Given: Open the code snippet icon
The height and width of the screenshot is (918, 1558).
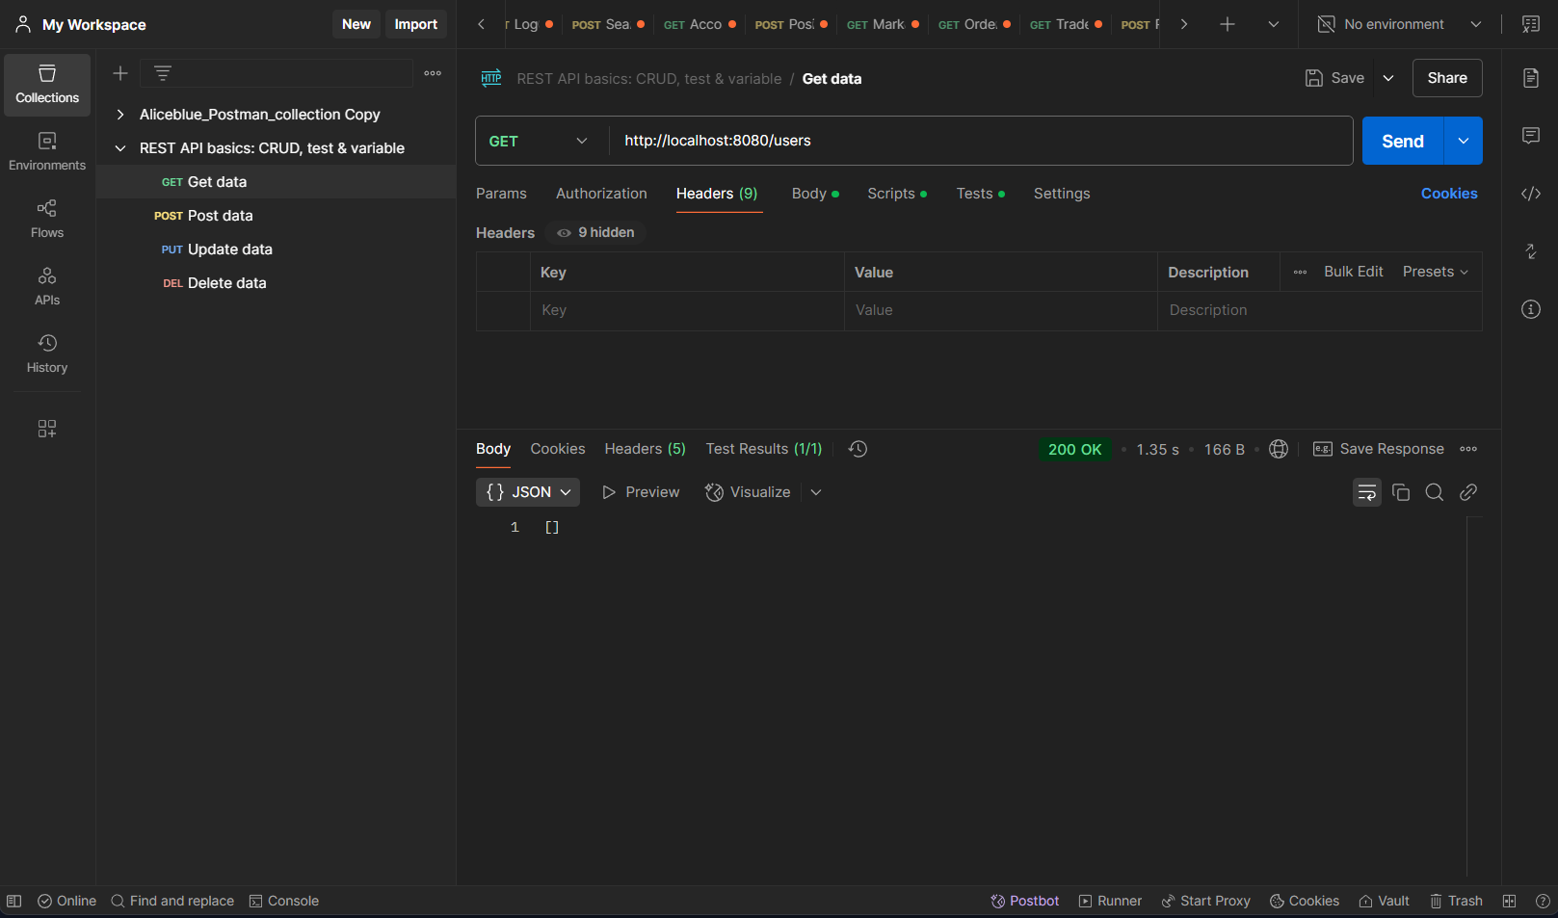Looking at the screenshot, I should coord(1531,194).
